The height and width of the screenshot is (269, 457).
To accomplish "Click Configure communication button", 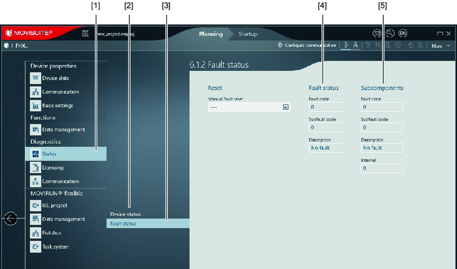I will pos(306,45).
